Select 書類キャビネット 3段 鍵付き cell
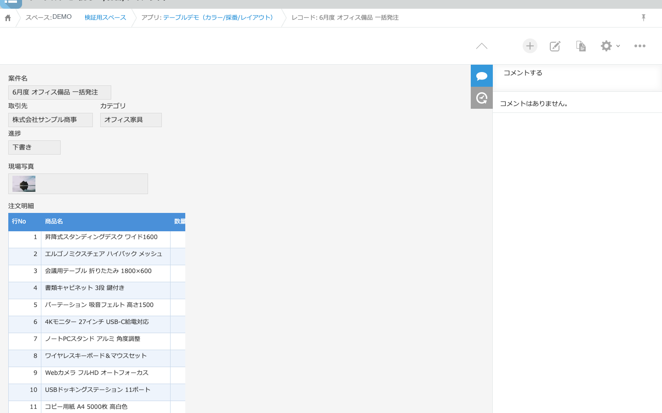Screen dimensions: 662x413 point(106,290)
